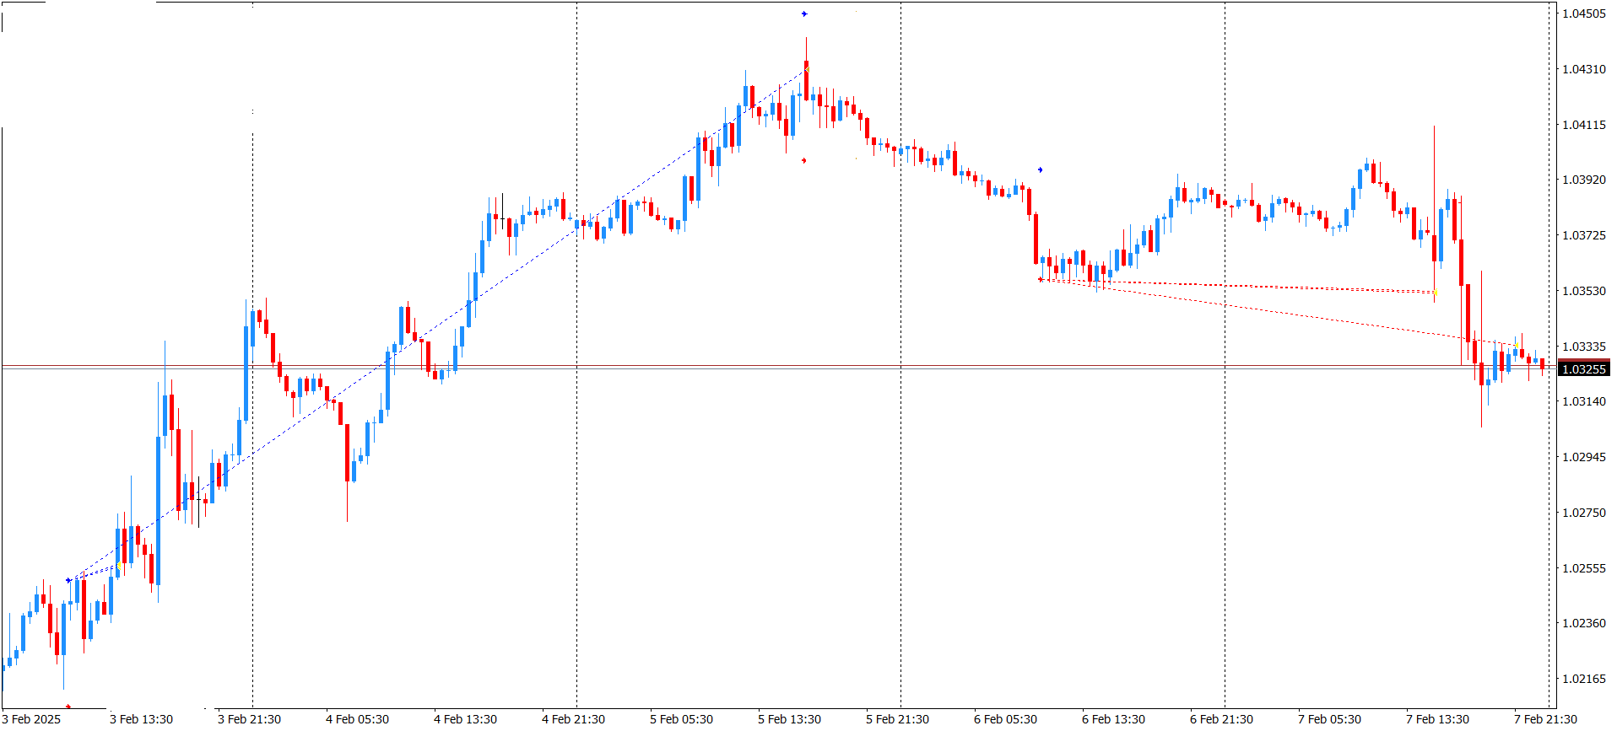Select the 1.02750 price scale value
Image resolution: width=1617 pixels, height=731 pixels.
pyautogui.click(x=1584, y=513)
